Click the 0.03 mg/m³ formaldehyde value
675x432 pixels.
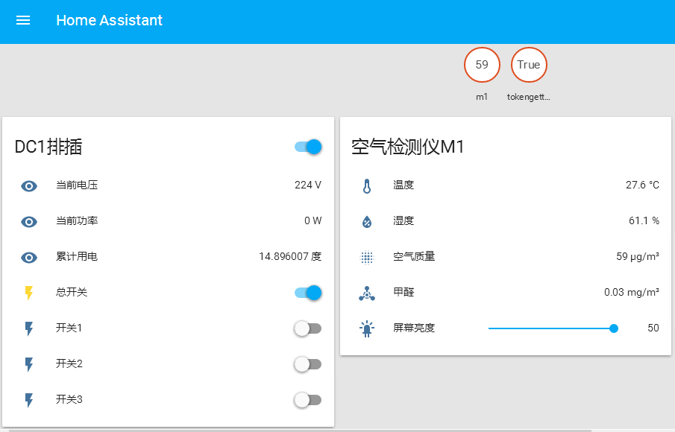[632, 292]
